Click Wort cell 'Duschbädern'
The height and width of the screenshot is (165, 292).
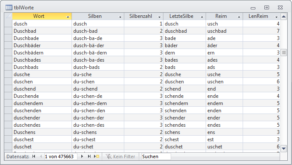pyautogui.click(x=42, y=53)
